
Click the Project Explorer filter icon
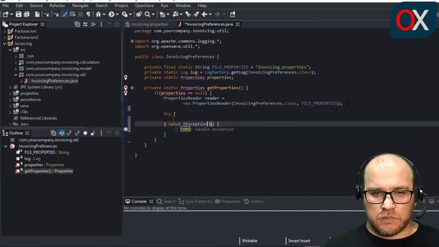coord(93,25)
